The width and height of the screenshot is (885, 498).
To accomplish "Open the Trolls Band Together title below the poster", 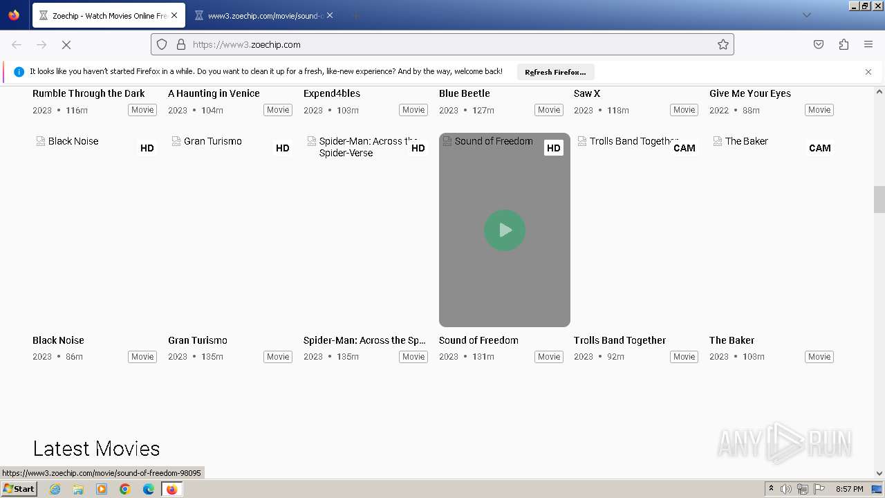I will [619, 340].
